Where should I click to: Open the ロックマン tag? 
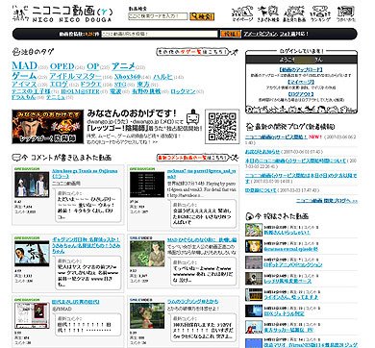pos(183,91)
